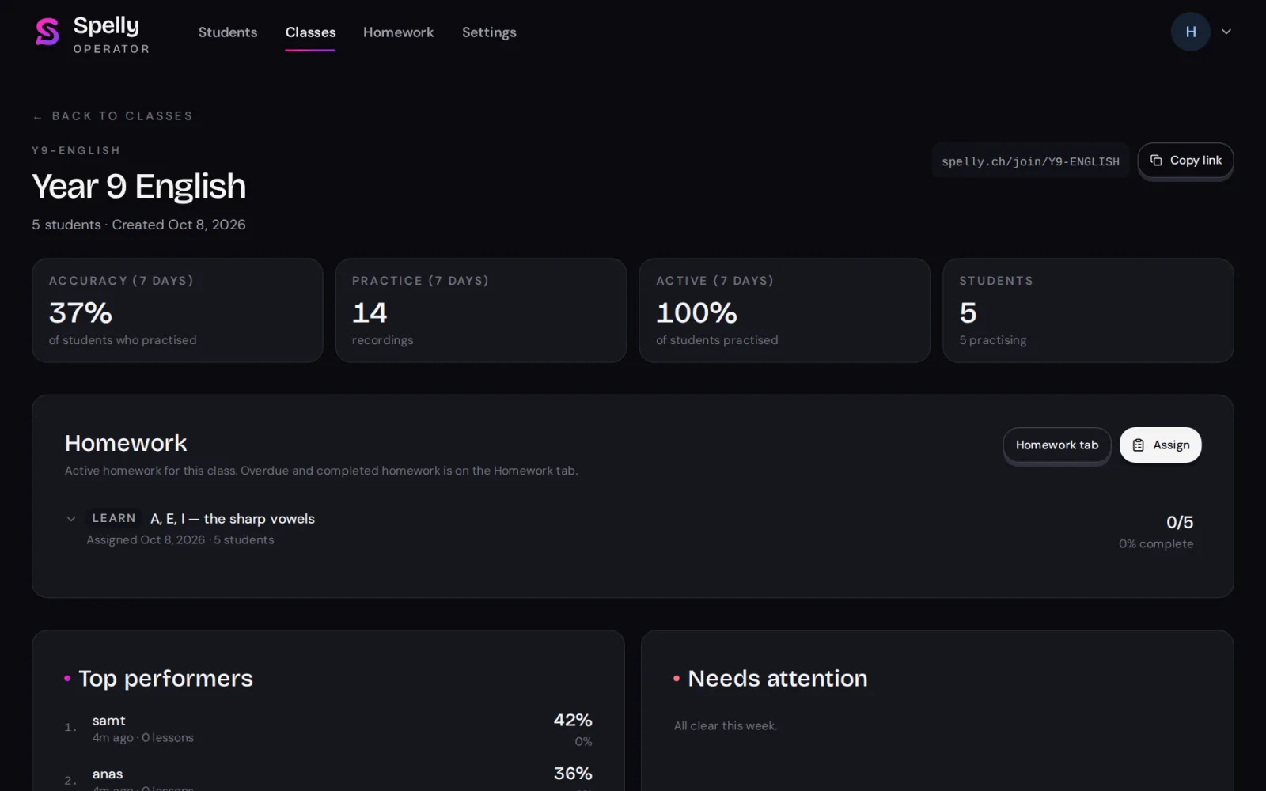Click the Top performers heading

click(165, 679)
